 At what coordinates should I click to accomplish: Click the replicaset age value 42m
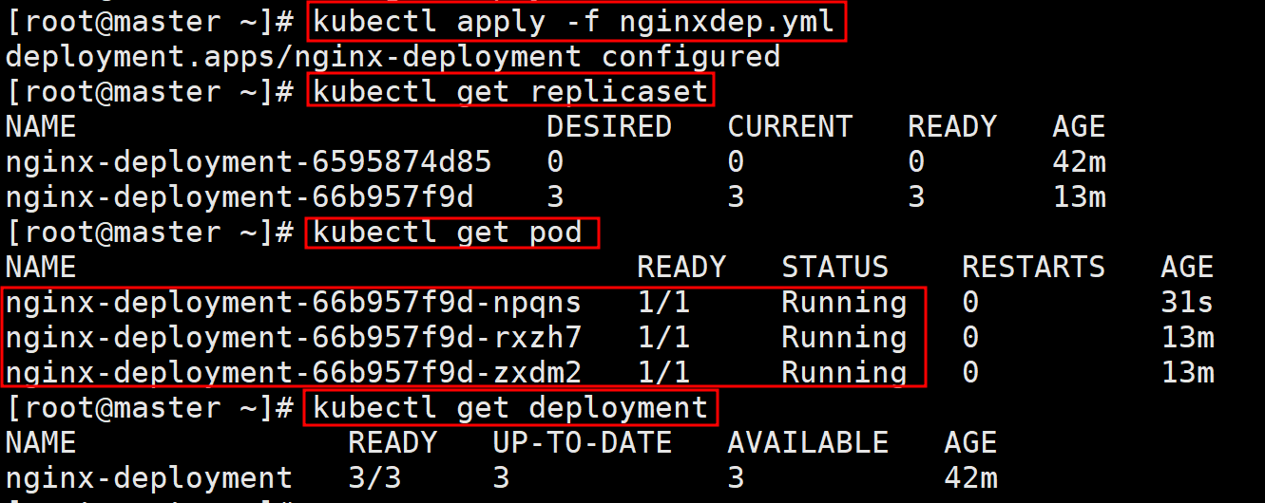pyautogui.click(x=1079, y=162)
